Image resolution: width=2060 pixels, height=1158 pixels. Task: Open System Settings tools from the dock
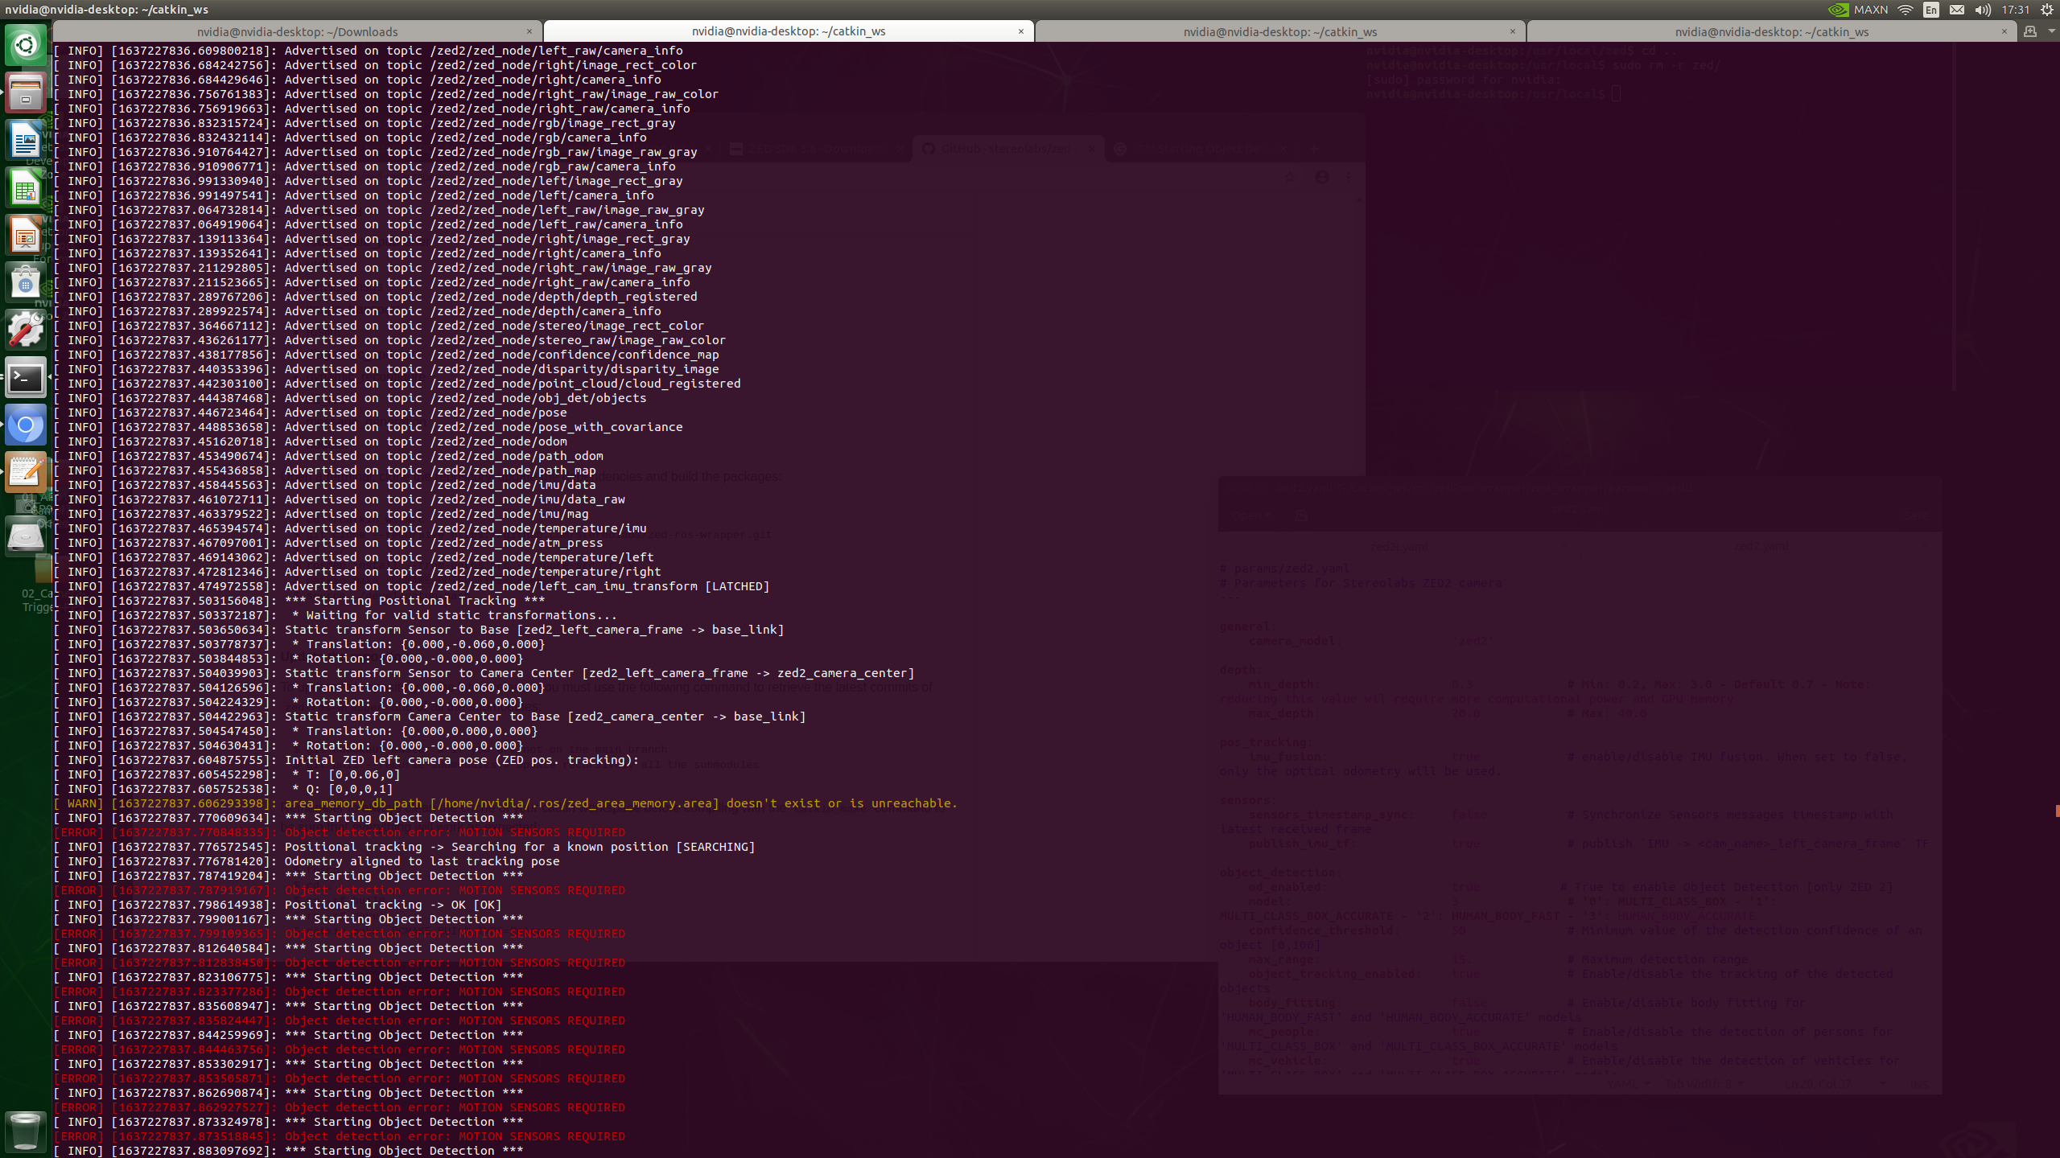click(x=25, y=329)
